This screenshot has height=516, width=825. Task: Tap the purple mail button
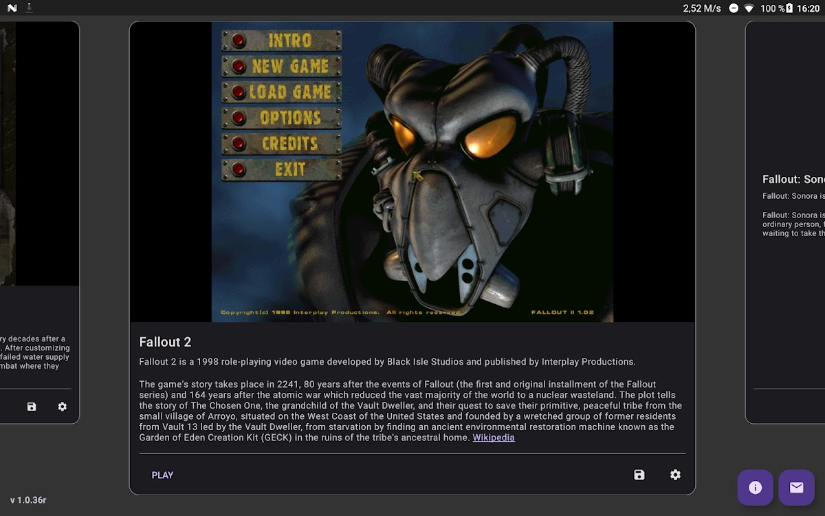coord(796,488)
